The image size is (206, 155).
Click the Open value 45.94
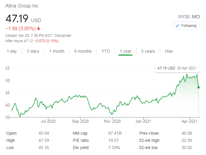click(44, 133)
